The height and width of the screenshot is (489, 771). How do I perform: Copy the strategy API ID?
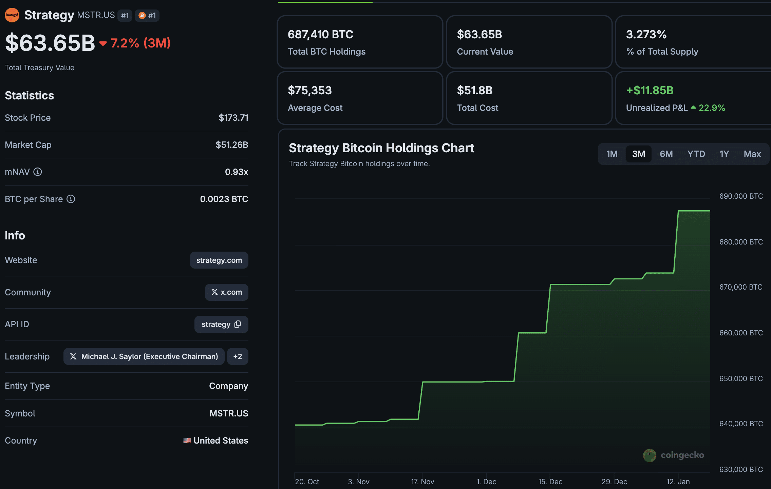point(238,324)
